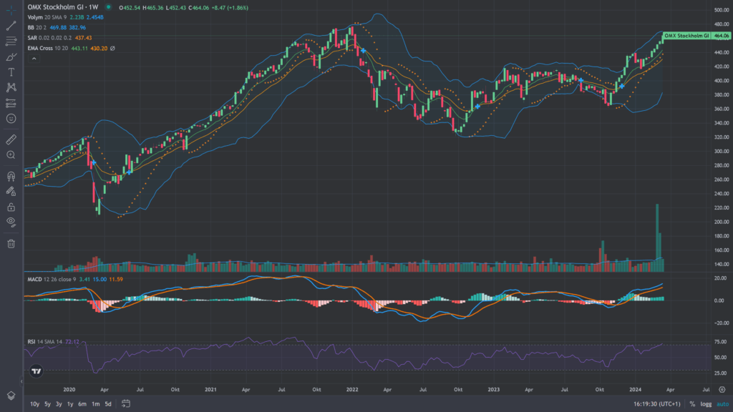
Task: Open the Fibonacci retracement tools
Action: click(x=11, y=41)
